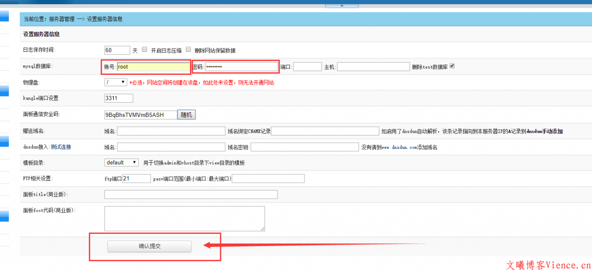Click the 面板foot代码 textarea

coord(185,218)
